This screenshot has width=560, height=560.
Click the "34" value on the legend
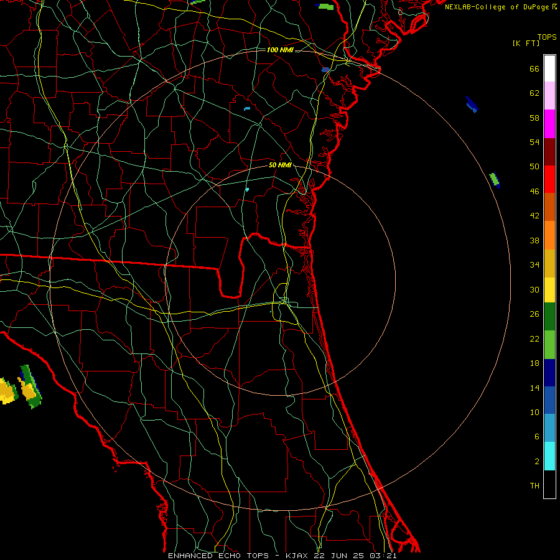(x=534, y=265)
